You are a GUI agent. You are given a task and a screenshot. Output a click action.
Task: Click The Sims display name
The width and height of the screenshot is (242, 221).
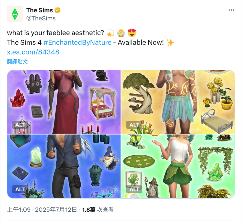[40, 10]
